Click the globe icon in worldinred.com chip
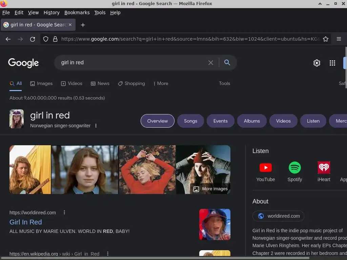This screenshot has height=260, width=347. [x=261, y=216]
